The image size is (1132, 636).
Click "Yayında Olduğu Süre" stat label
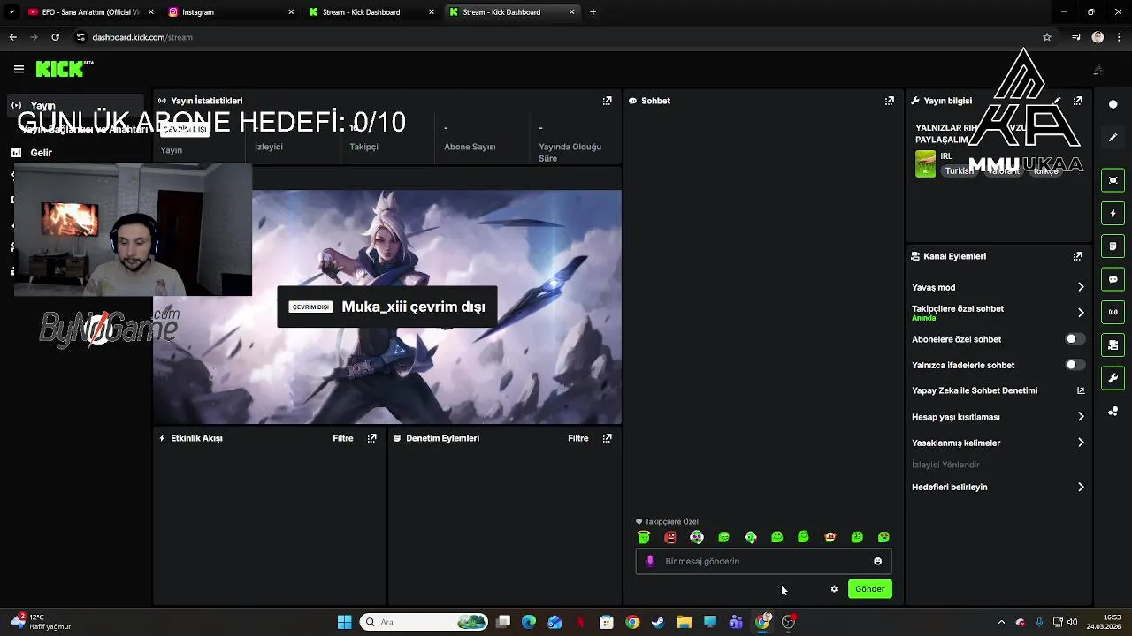pos(570,153)
